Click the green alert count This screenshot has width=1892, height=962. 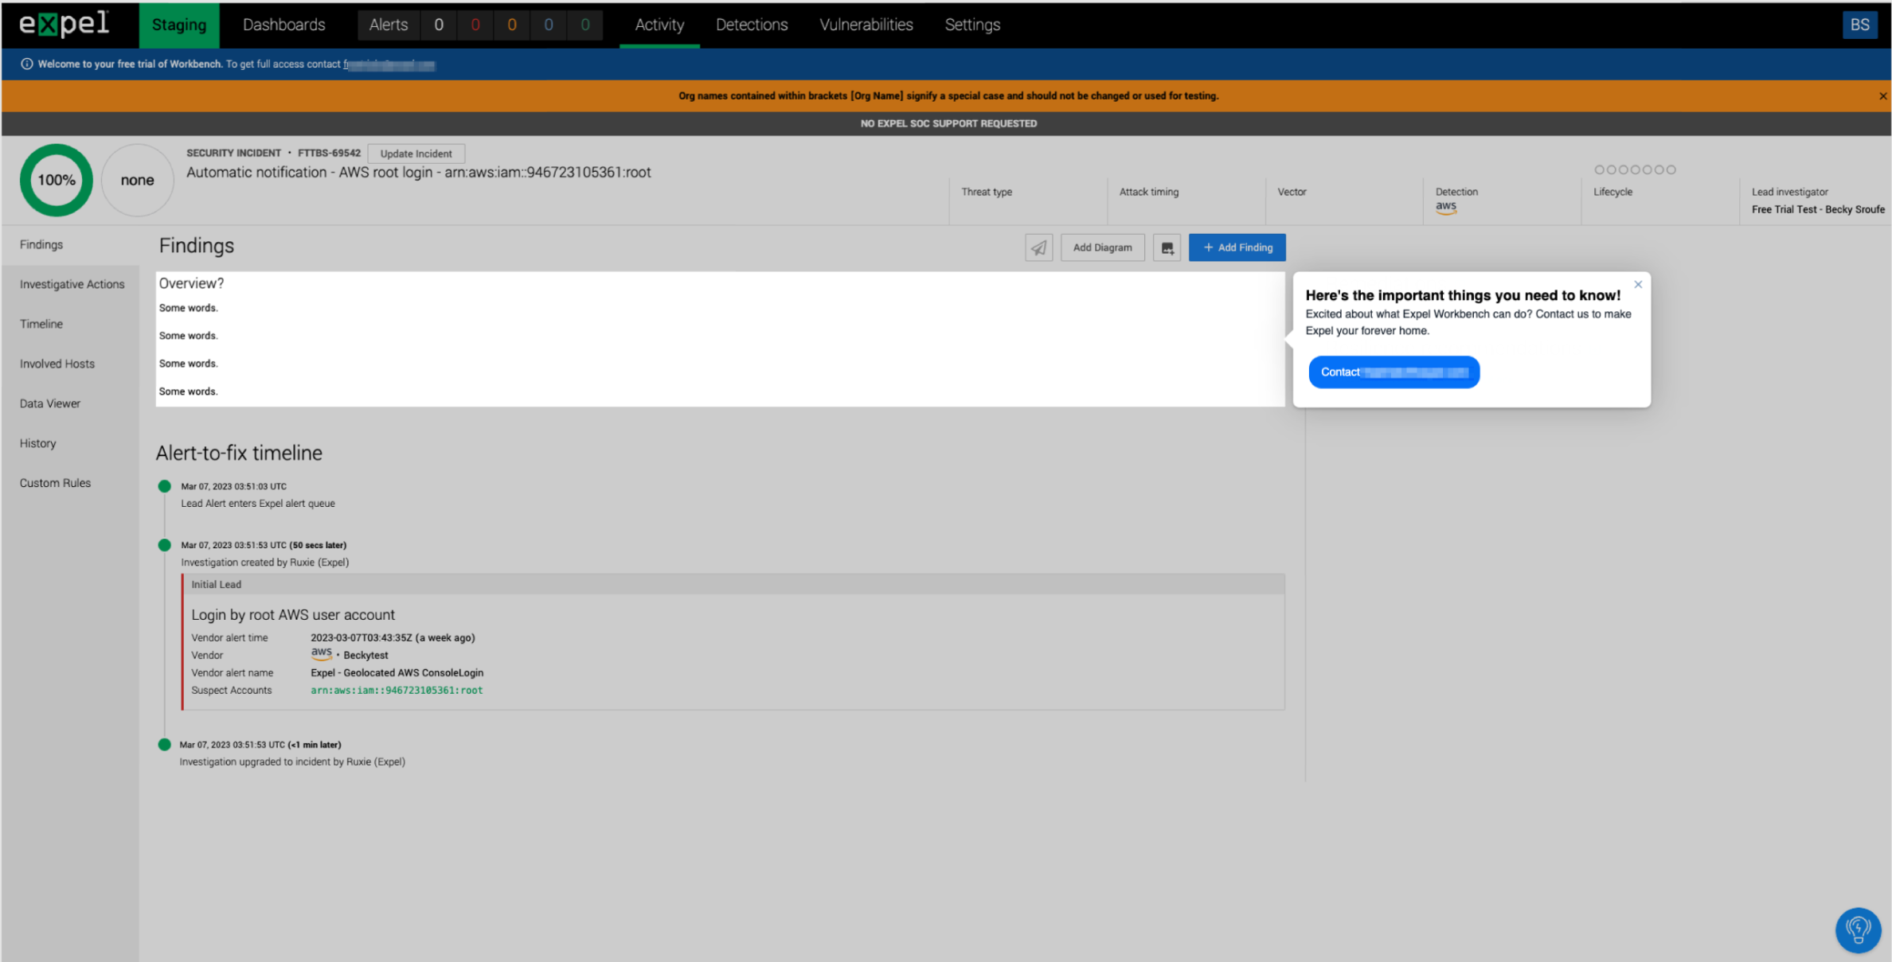[x=585, y=25]
